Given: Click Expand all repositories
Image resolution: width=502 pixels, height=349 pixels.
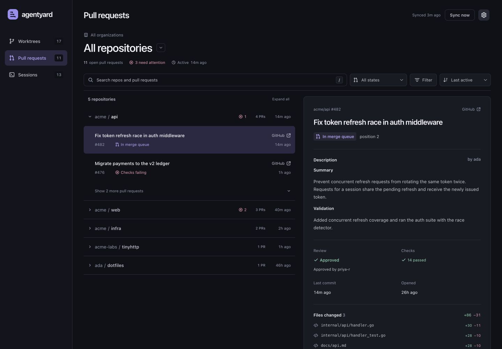Looking at the screenshot, I should coord(281,99).
